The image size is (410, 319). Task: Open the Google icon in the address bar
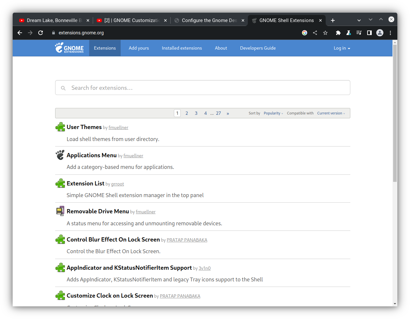[x=305, y=33]
